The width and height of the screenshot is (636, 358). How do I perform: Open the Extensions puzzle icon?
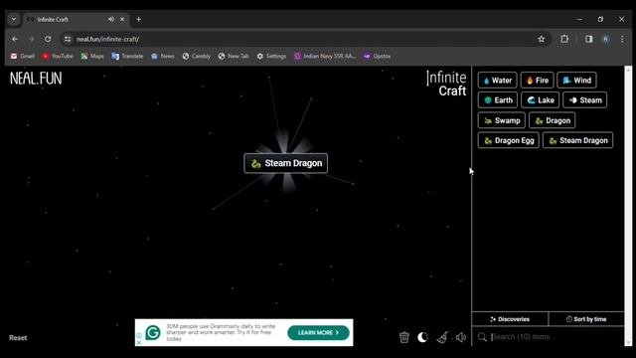[x=564, y=39]
